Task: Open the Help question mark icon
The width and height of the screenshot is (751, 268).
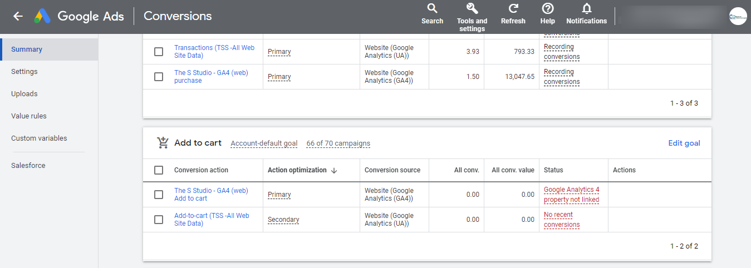Action: 548,8
